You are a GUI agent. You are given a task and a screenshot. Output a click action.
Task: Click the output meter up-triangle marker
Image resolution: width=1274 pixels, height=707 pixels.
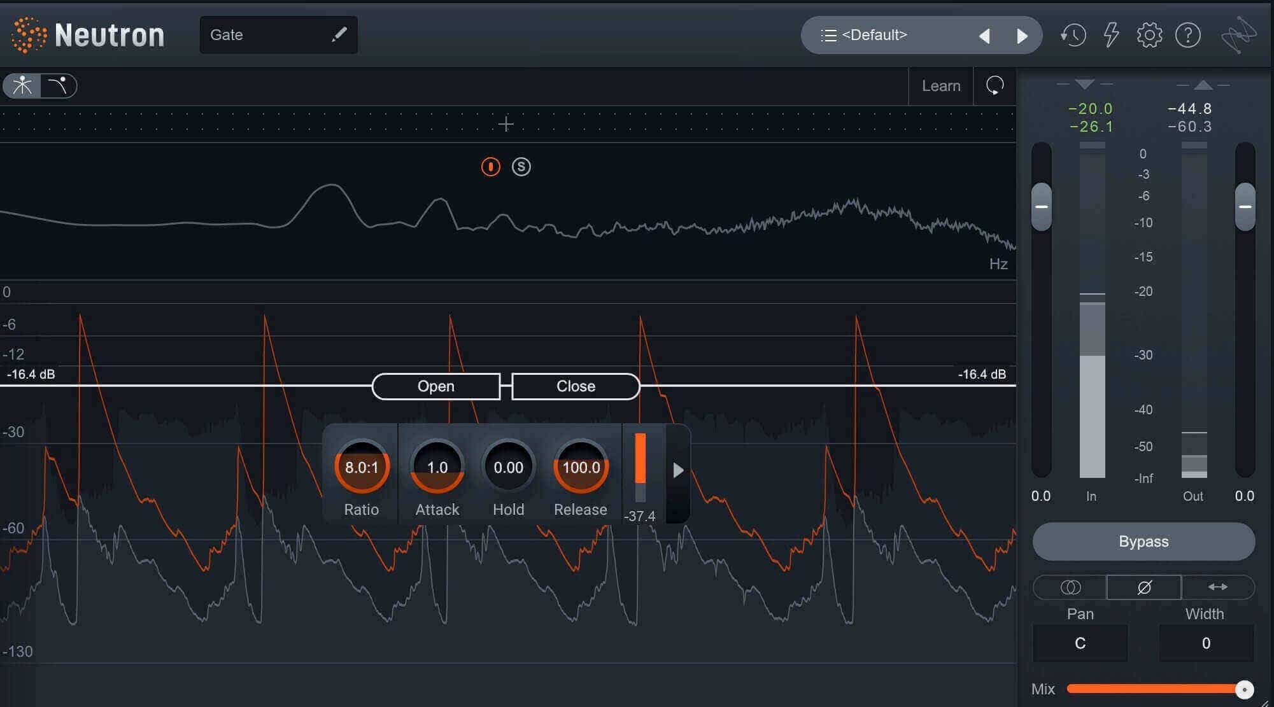pos(1203,85)
